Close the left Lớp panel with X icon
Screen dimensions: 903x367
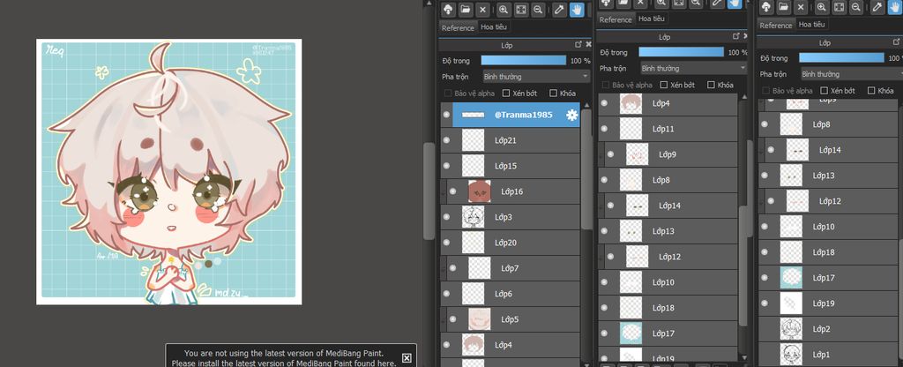point(588,44)
